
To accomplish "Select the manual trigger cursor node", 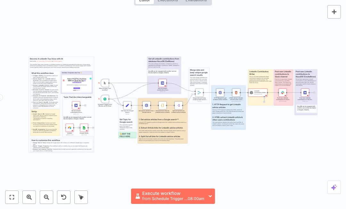I will (105, 83).
